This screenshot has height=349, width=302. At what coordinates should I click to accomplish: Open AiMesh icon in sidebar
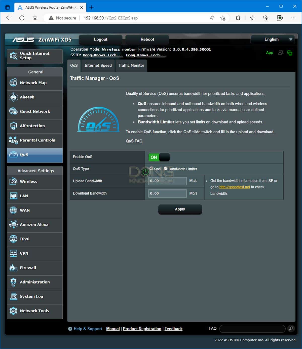[13, 97]
